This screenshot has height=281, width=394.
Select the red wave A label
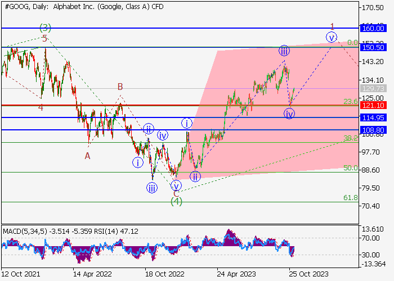[87, 156]
